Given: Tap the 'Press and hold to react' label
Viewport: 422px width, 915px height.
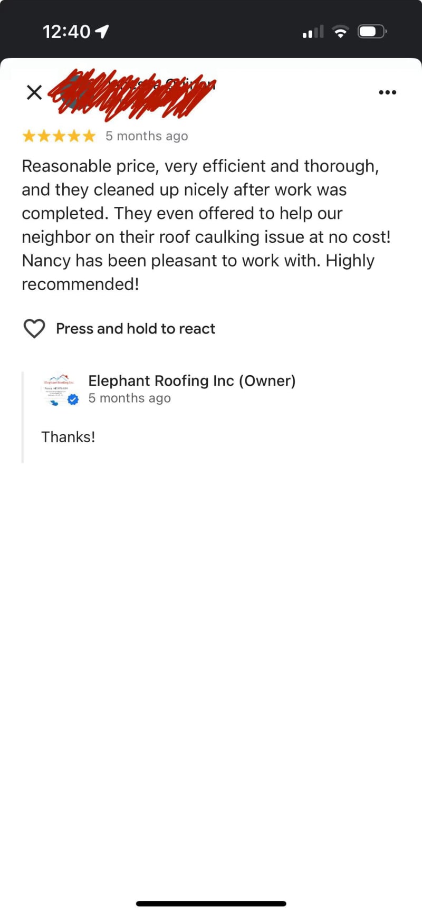Looking at the screenshot, I should 136,329.
